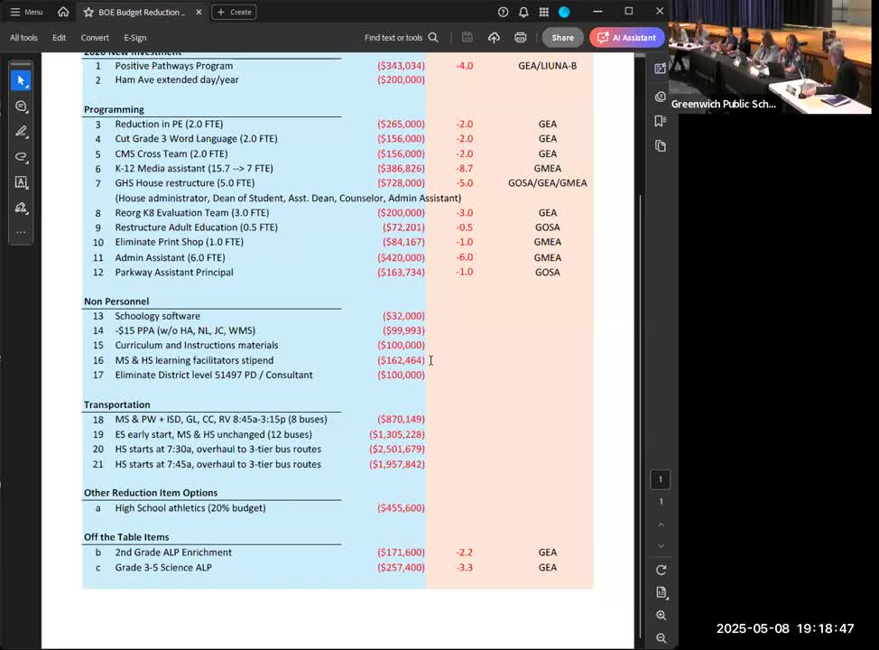Click the save file icon
The height and width of the screenshot is (650, 879).
467,38
